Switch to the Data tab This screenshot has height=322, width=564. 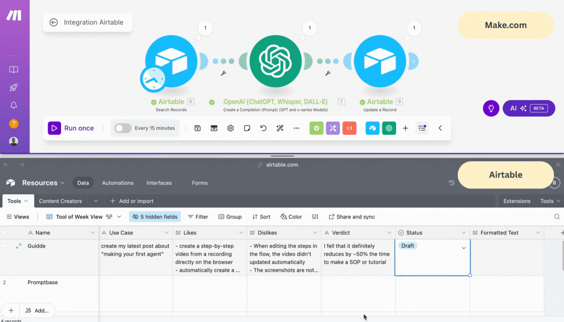click(83, 183)
